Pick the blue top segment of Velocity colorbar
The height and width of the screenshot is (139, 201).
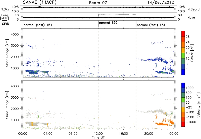coord(183,85)
